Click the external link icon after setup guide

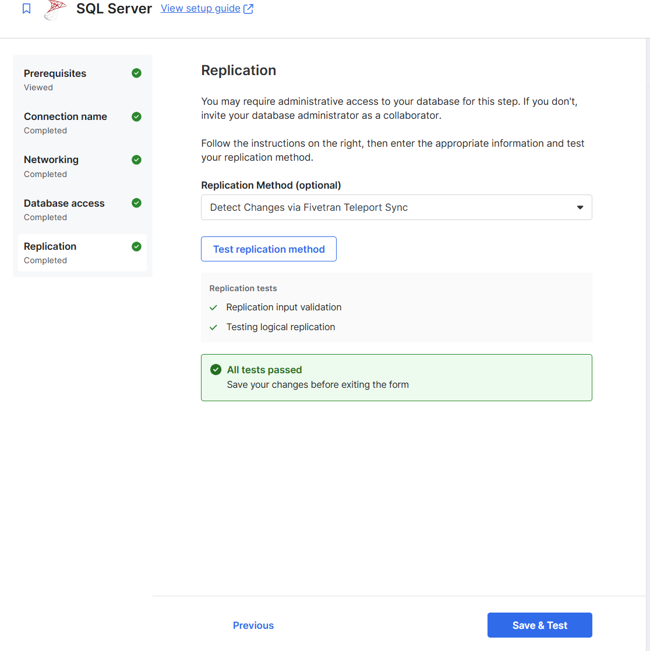tap(248, 9)
